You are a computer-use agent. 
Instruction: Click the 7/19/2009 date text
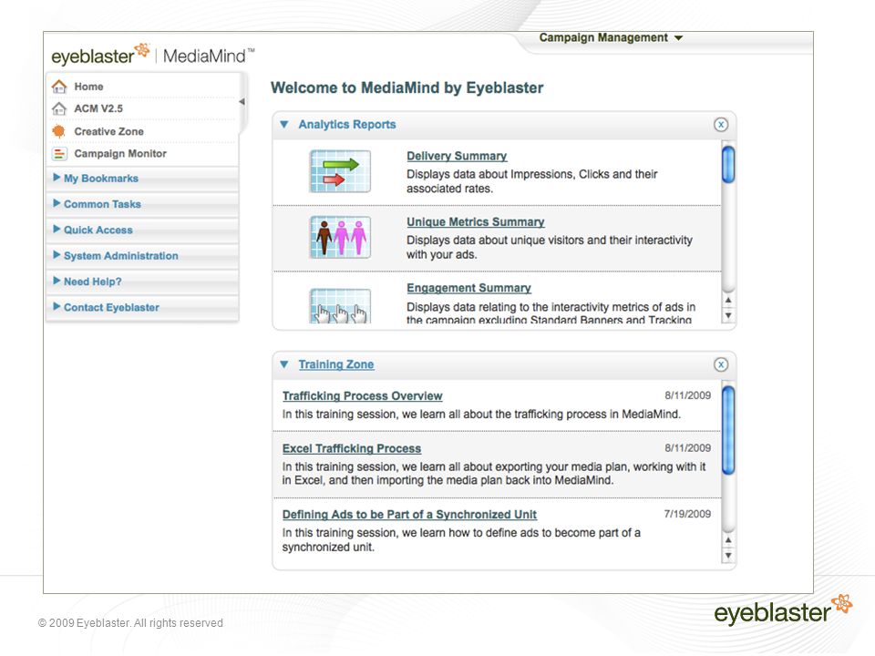coord(687,514)
